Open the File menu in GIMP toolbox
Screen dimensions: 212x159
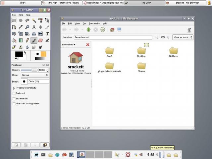tap(14, 15)
